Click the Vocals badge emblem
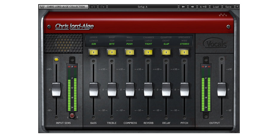Viewport: 278px width, 137px height. tap(215, 44)
